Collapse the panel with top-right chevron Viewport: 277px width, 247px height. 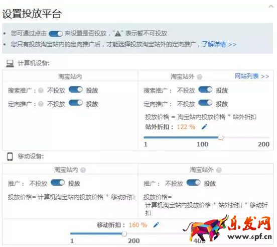click(x=271, y=7)
